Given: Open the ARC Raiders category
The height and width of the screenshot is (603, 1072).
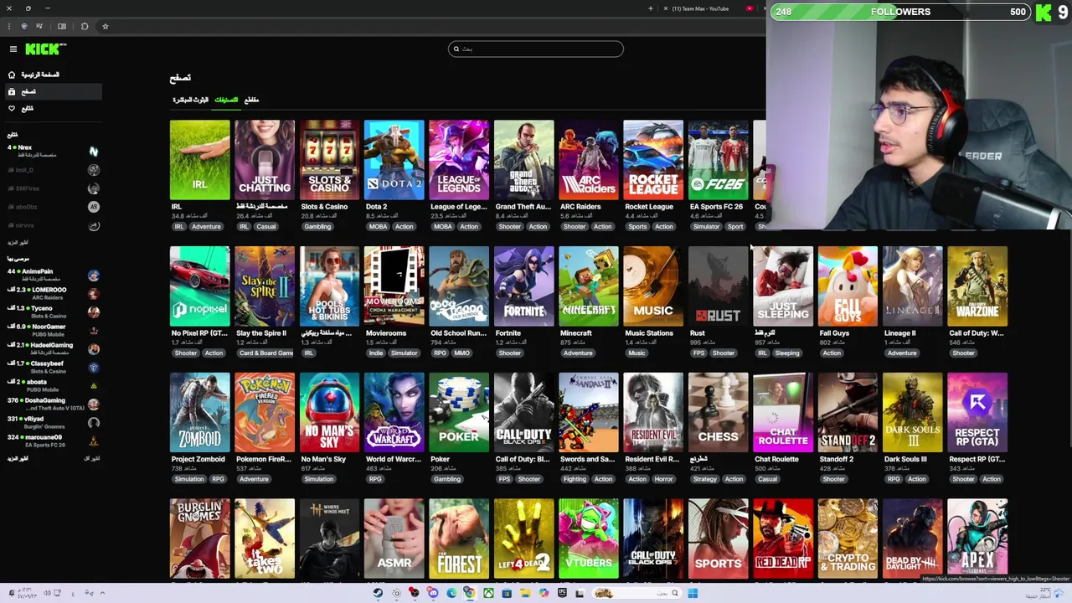Looking at the screenshot, I should point(589,160).
